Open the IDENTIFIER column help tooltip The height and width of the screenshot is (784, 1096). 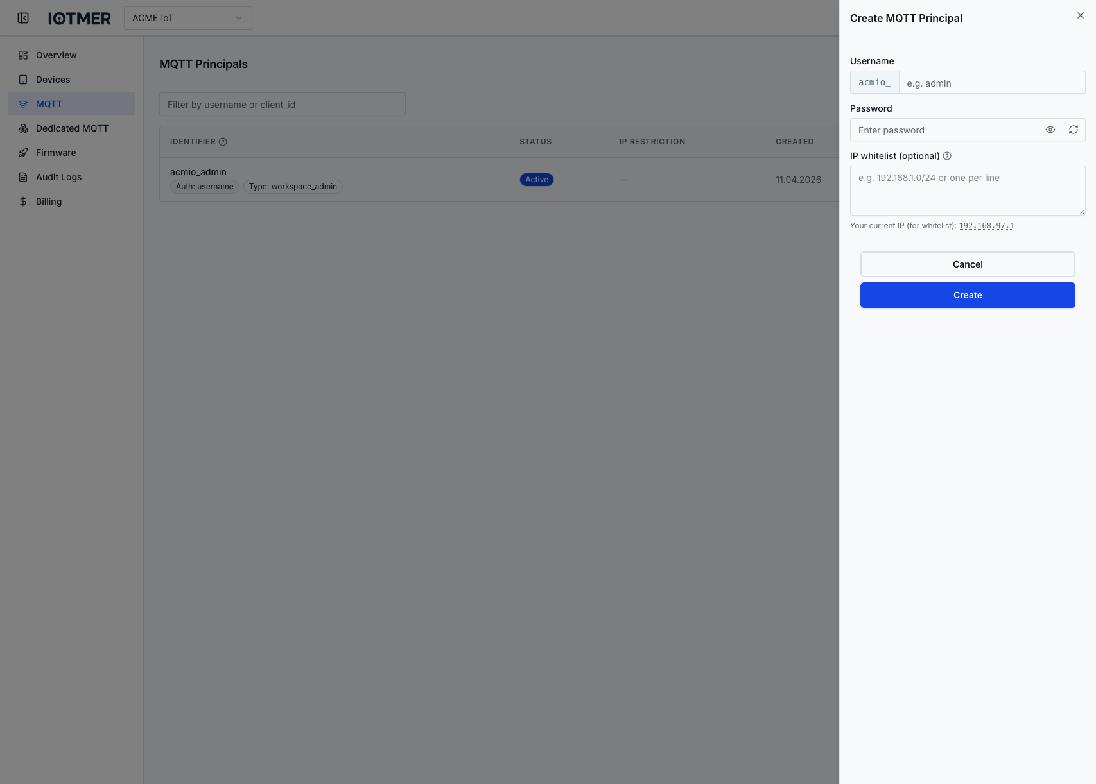pos(223,141)
